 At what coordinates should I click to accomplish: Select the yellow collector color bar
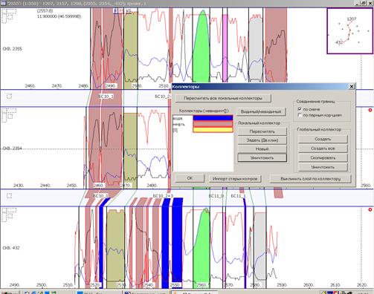213,129
